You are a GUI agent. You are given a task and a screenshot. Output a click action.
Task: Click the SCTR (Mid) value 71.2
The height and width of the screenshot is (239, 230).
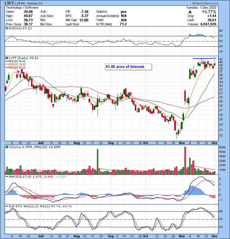point(123,24)
